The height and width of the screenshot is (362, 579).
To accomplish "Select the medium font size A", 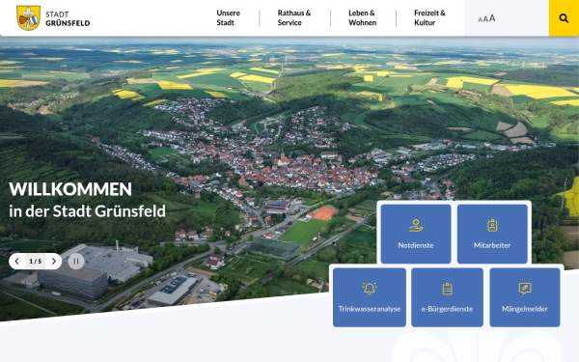I will (x=485, y=19).
